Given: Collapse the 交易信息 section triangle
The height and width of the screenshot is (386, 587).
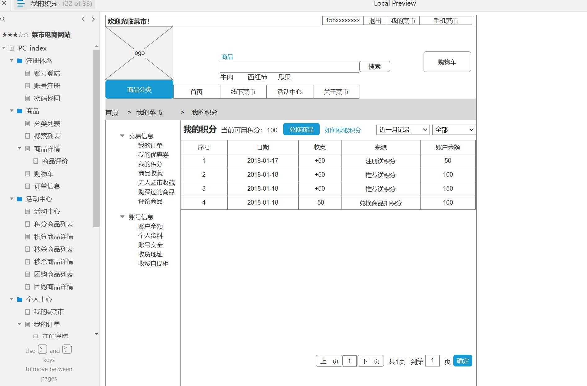Looking at the screenshot, I should coord(122,136).
